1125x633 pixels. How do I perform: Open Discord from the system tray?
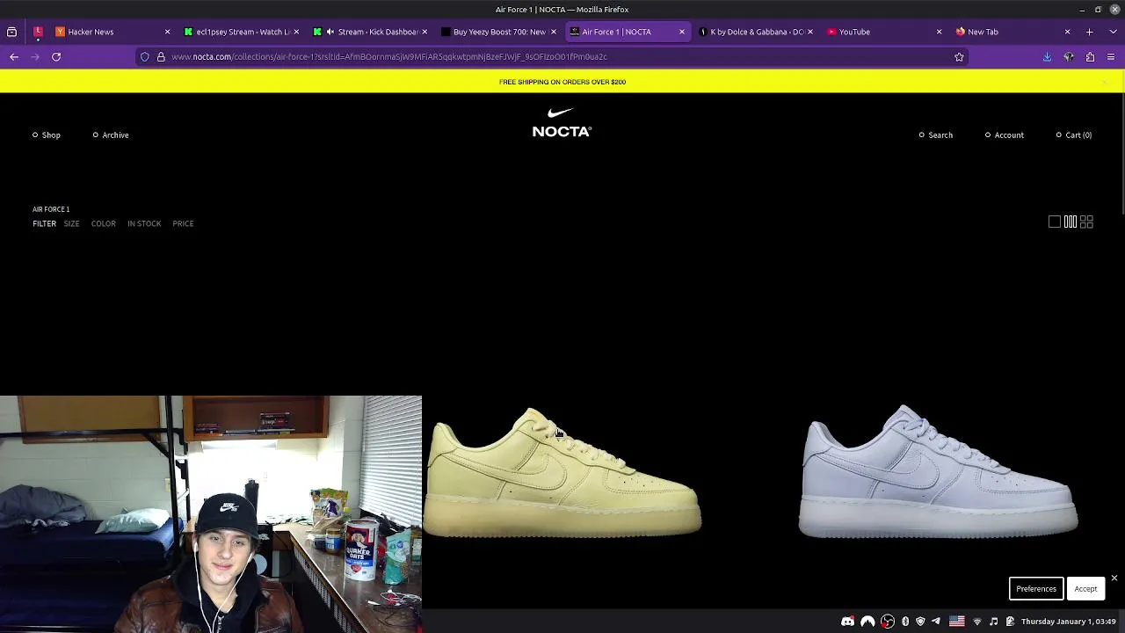click(x=847, y=622)
